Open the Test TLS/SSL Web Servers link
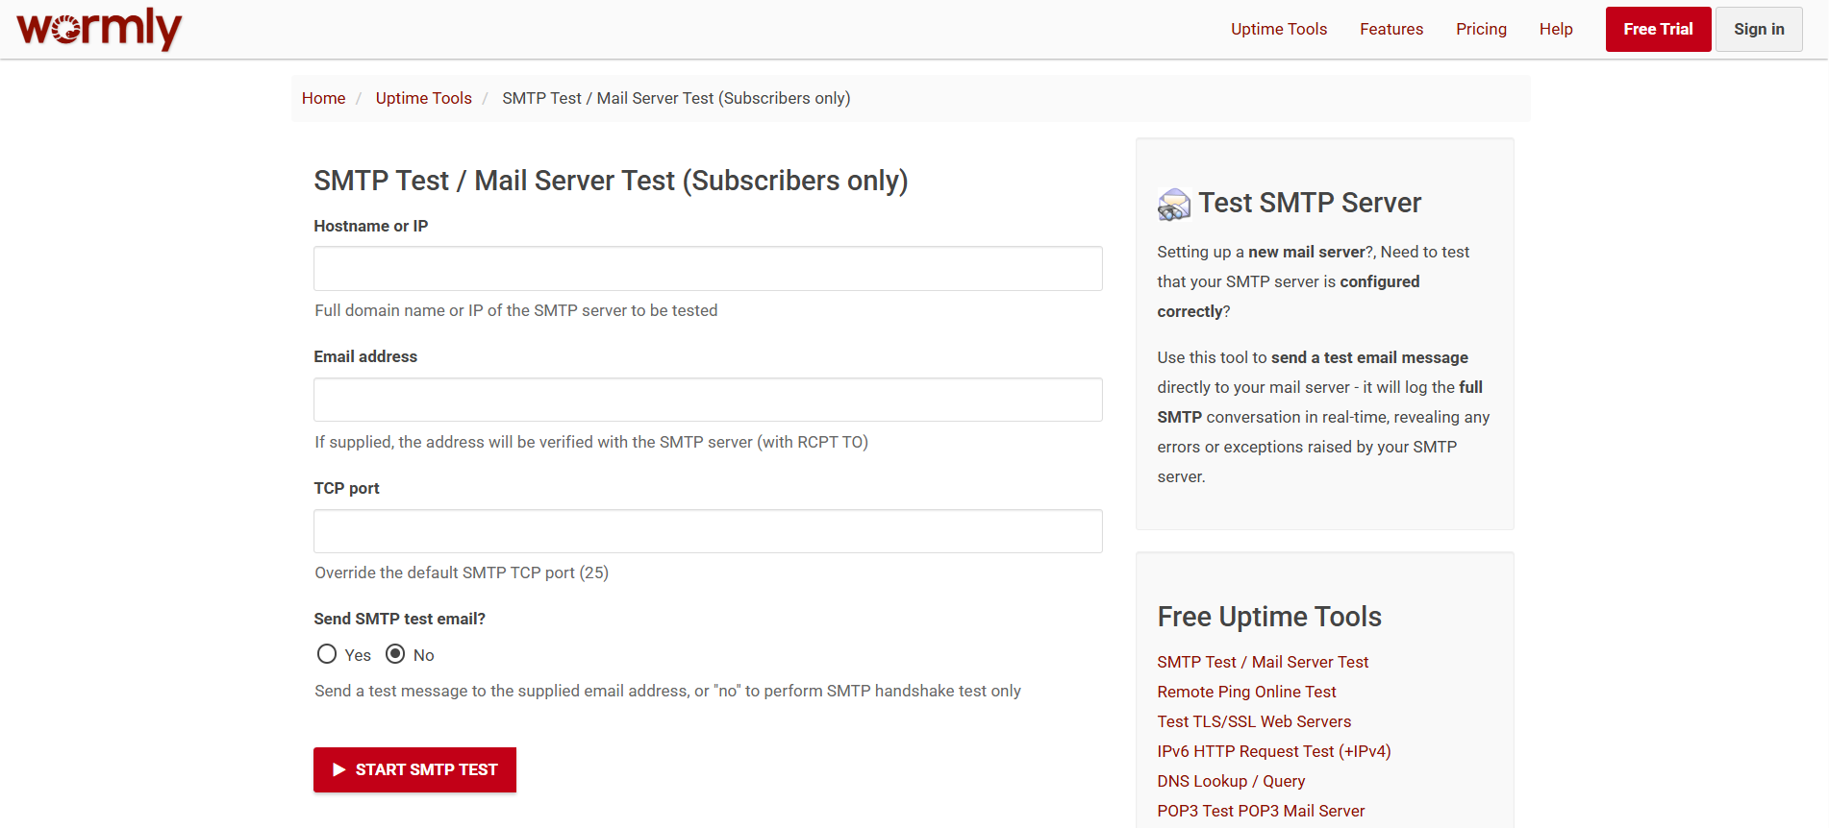This screenshot has height=828, width=1829. pyautogui.click(x=1254, y=721)
